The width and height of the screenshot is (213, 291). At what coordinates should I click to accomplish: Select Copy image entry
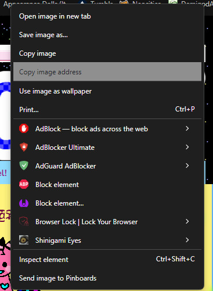coord(107,53)
